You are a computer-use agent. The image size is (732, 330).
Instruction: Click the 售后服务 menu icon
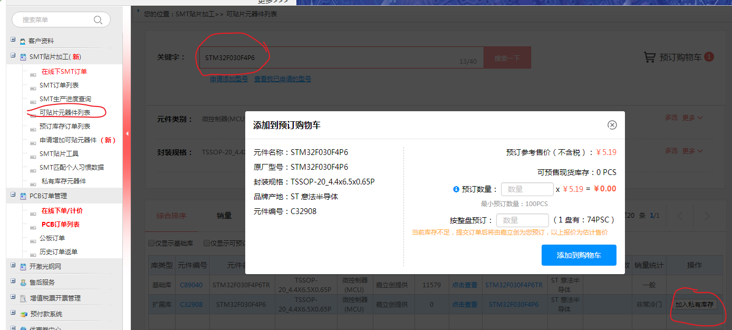coord(23,283)
